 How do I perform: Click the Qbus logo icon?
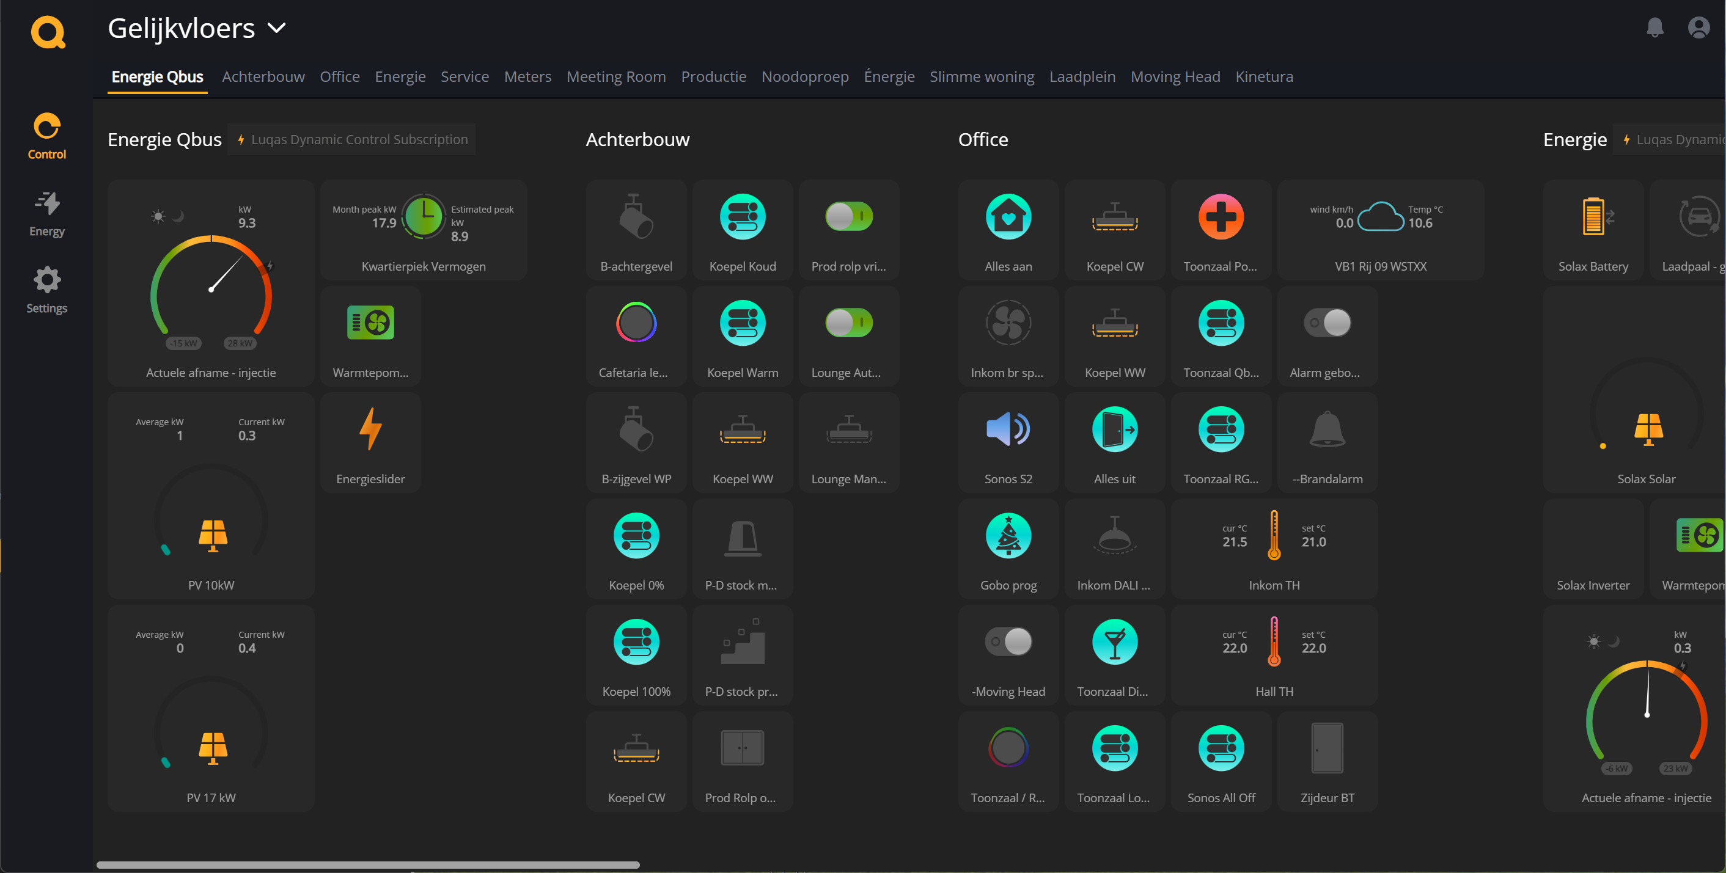click(48, 32)
